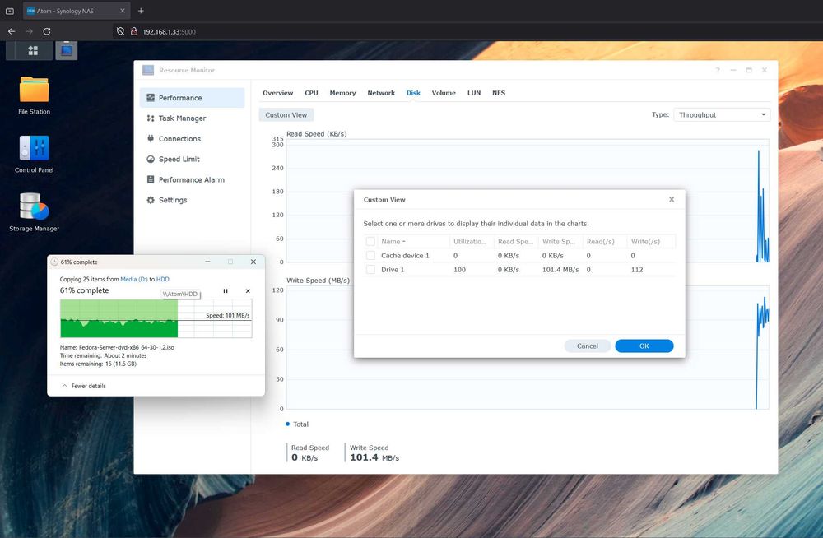Open Media (D:) link in copy dialog
The image size is (823, 538).
[134, 279]
